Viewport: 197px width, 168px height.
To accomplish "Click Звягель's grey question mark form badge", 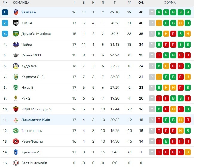I will pyautogui.click(x=152, y=12).
